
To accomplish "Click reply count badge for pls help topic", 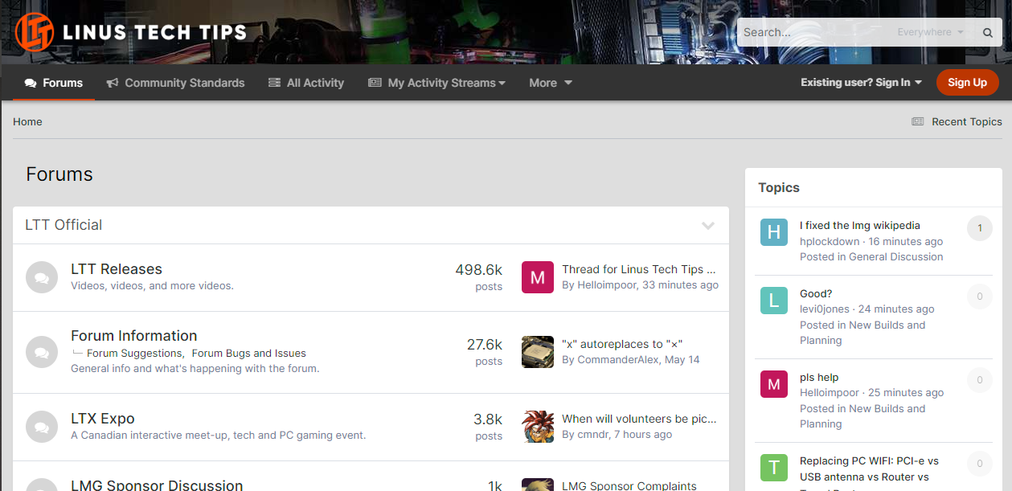I will (980, 380).
